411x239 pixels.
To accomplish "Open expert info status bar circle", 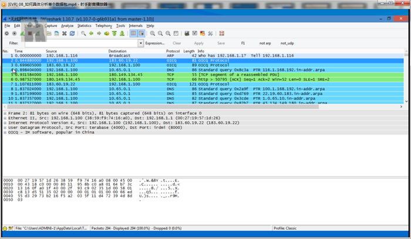I will (x=5, y=228).
